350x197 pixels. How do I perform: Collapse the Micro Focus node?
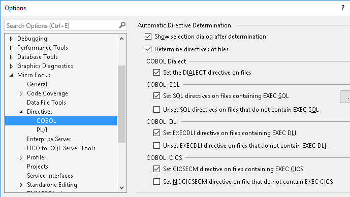point(11,76)
